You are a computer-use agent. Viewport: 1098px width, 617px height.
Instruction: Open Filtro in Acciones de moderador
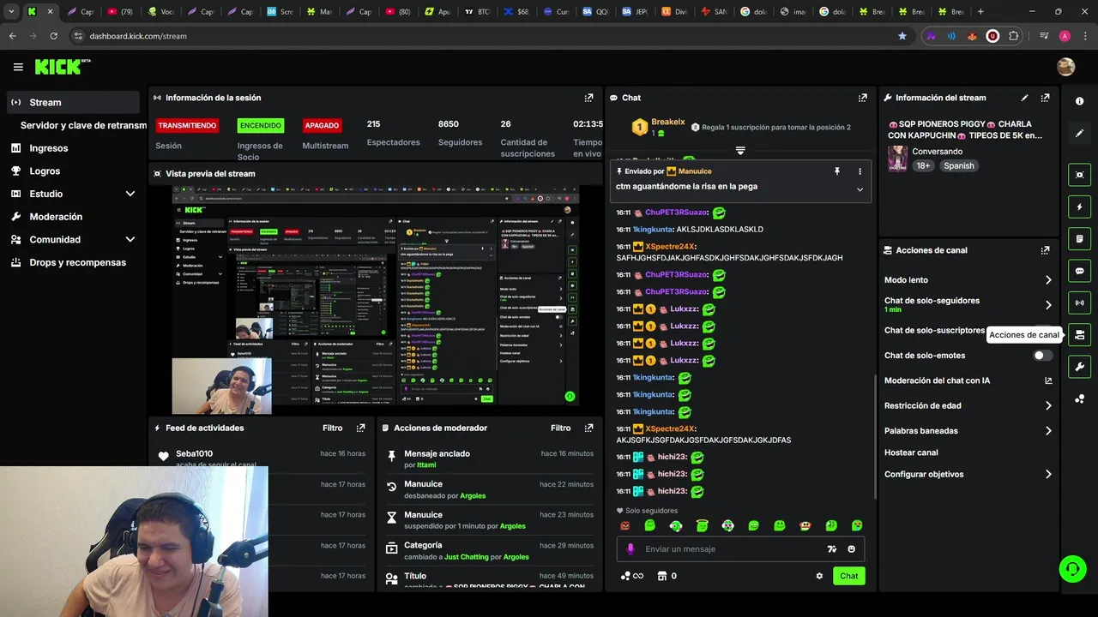click(x=561, y=428)
